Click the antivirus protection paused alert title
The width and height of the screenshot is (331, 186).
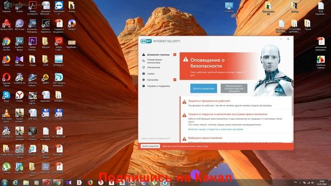coord(228,114)
